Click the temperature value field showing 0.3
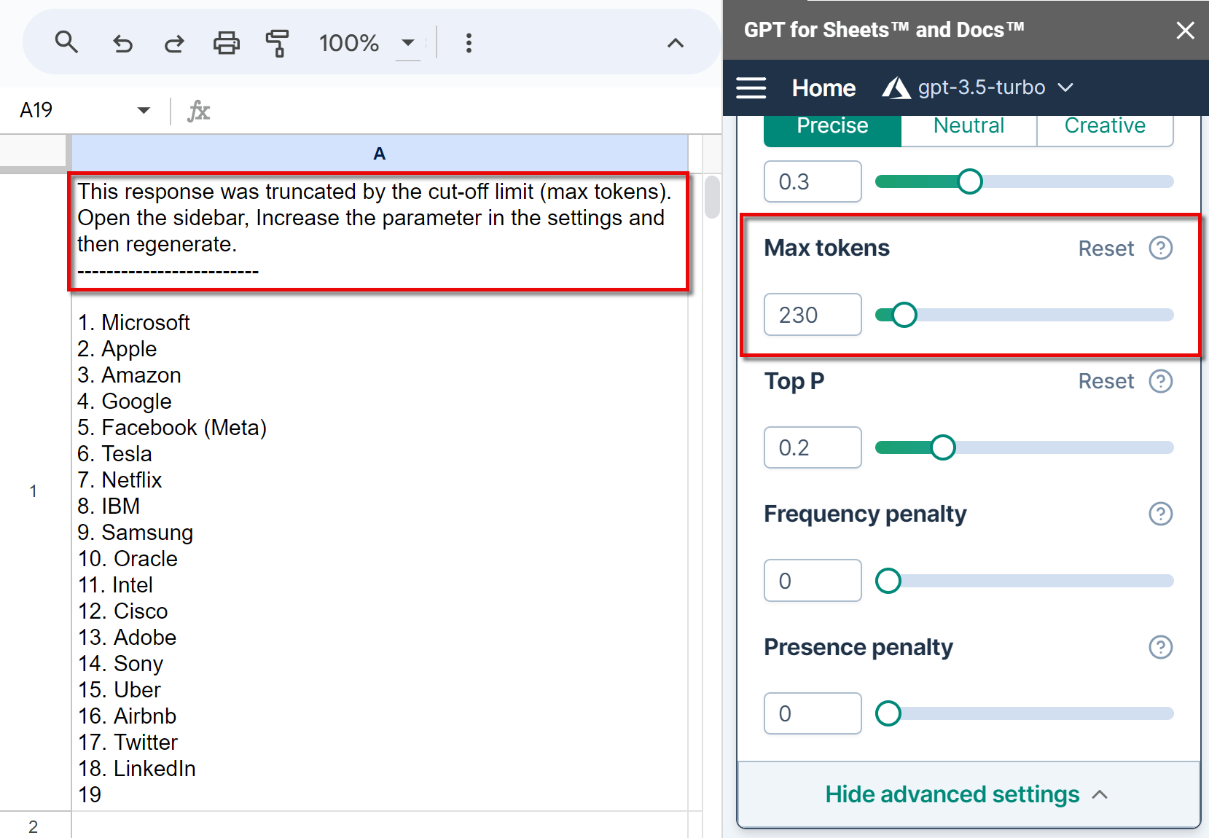This screenshot has width=1209, height=838. [813, 181]
